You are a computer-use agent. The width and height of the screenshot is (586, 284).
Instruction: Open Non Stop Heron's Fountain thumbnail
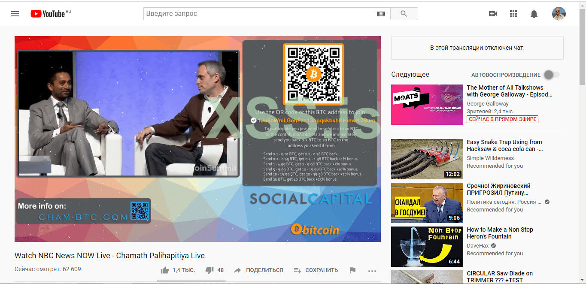click(x=427, y=247)
